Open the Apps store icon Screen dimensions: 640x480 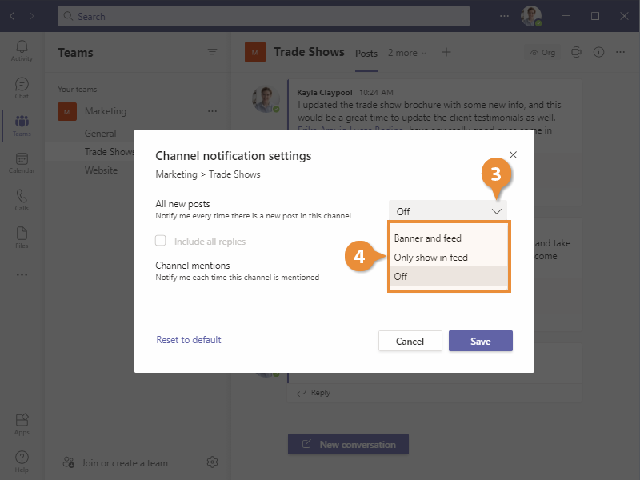tap(22, 424)
